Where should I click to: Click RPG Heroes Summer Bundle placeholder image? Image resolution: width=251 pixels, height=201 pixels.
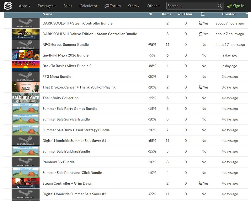26,45
